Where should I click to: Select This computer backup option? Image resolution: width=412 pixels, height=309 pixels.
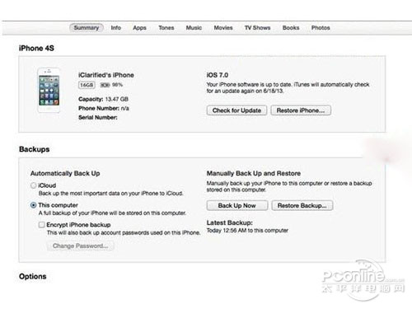34,205
